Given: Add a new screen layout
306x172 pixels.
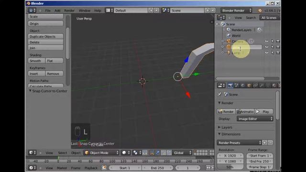Looking at the screenshot, I should (x=151, y=11).
